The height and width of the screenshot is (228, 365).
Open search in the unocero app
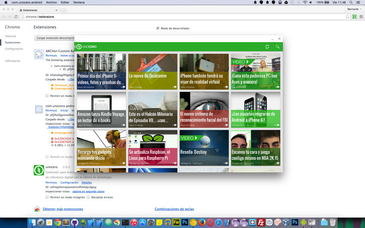coord(278,46)
